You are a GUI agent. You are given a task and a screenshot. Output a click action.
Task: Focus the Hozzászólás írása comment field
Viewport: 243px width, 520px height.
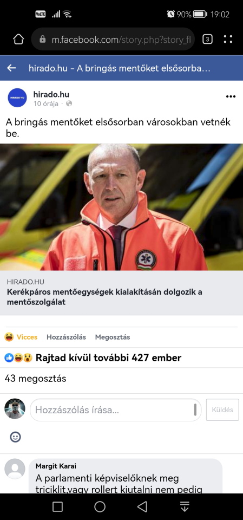coord(116,410)
